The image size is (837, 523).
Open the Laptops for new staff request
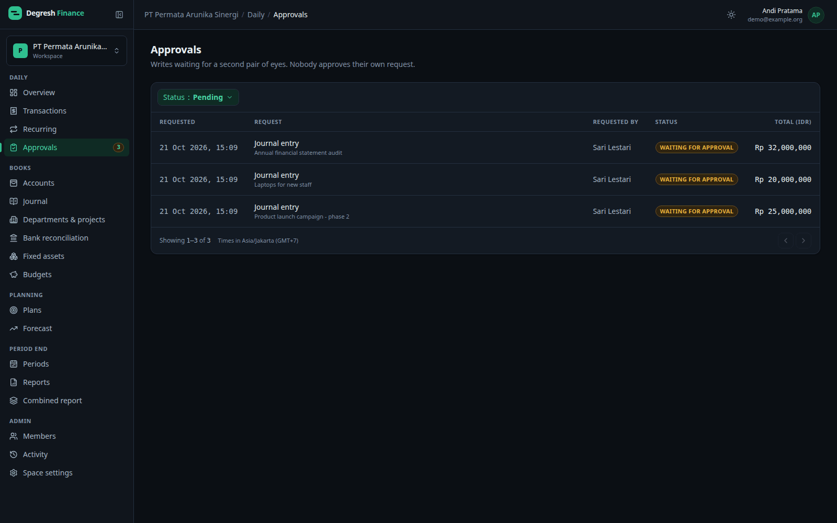pyautogui.click(x=485, y=179)
